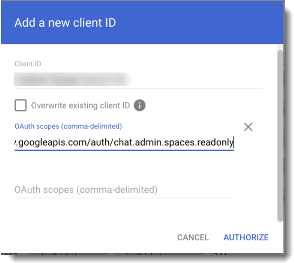Click the 'Add a new client ID' title
The width and height of the screenshot is (294, 263).
[x=65, y=23]
